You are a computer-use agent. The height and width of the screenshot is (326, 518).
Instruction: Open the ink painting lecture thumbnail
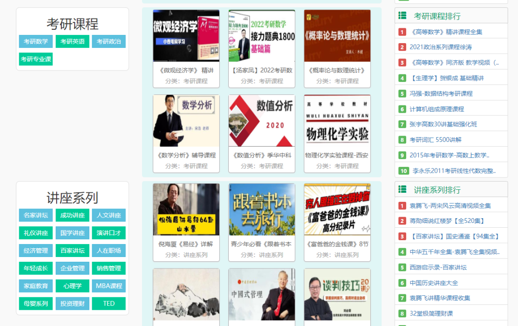click(x=186, y=294)
